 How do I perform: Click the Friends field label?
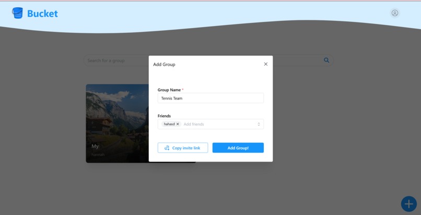click(164, 116)
